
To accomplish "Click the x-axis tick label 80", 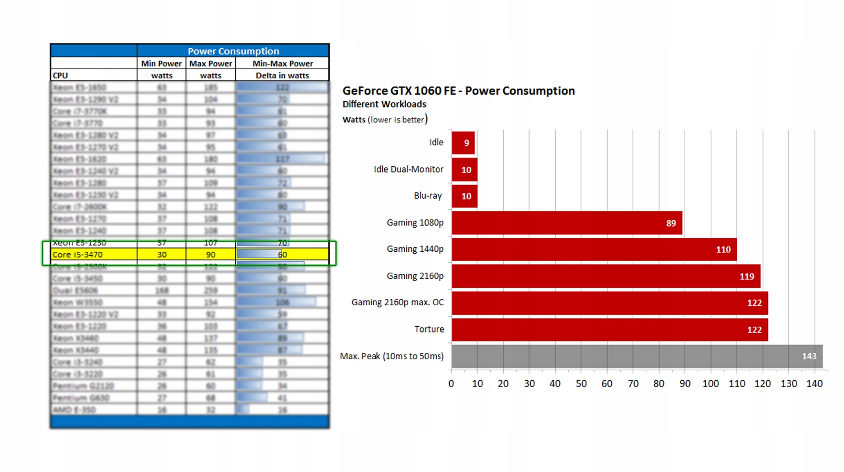I will pos(659,383).
